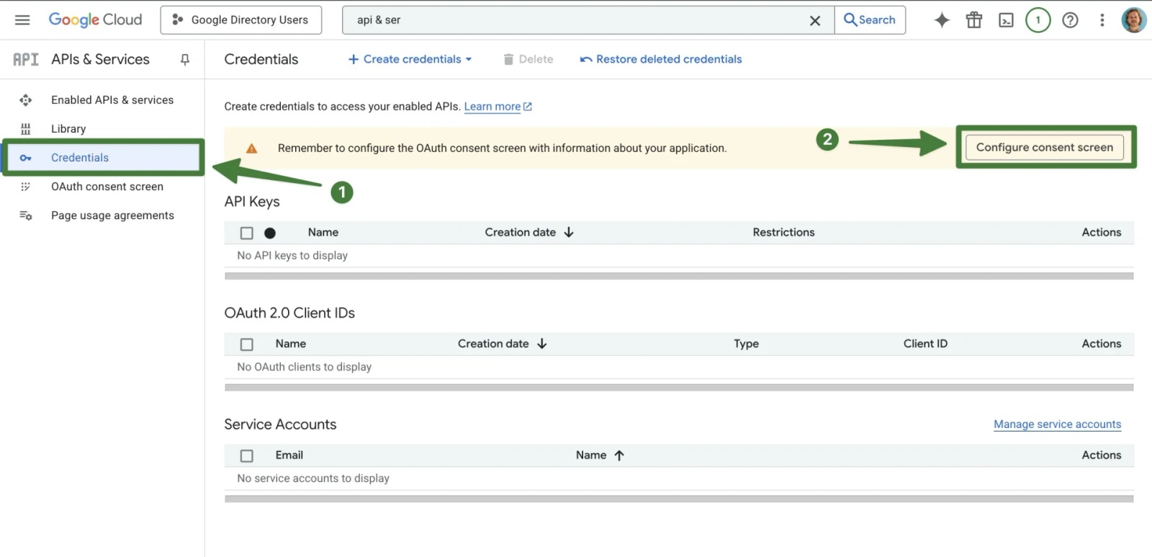Viewport: 1152px width, 557px height.
Task: Click the Enabled APIs & services icon
Action: click(x=25, y=100)
